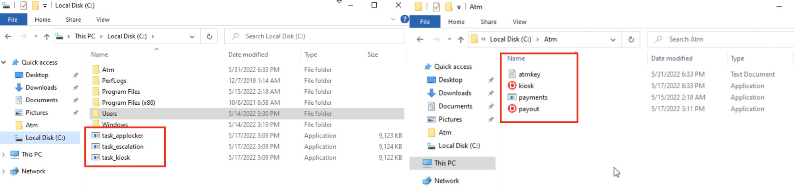Refresh the Local Disk (C:) window

209,36
